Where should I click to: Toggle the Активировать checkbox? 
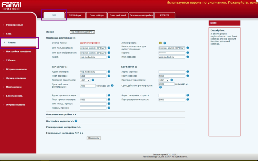point(160,43)
